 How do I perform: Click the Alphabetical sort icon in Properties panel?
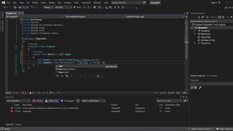click(196, 88)
